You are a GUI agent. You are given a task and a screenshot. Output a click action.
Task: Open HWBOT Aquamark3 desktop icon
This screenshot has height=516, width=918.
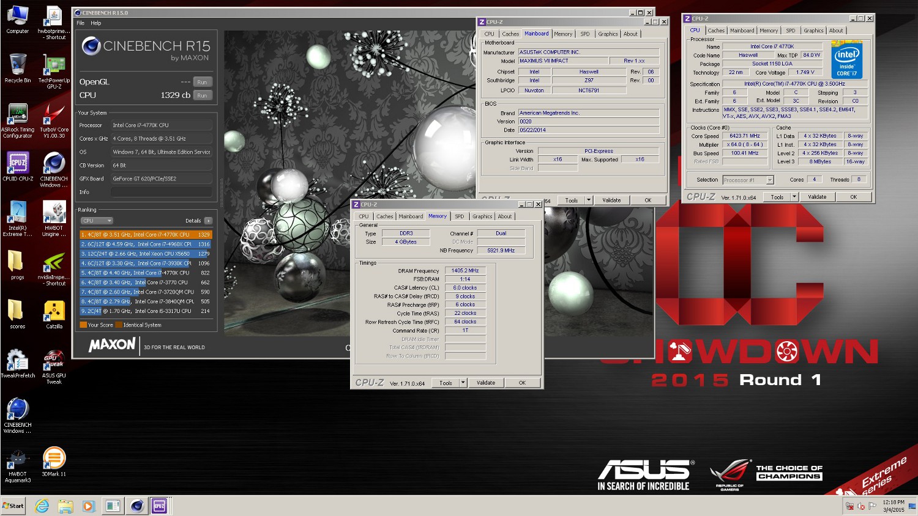click(x=17, y=465)
